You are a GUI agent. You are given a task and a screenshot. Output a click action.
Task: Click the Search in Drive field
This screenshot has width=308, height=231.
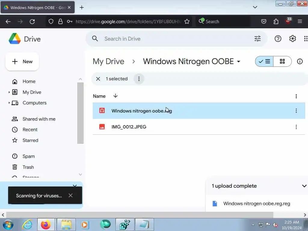tap(176, 39)
